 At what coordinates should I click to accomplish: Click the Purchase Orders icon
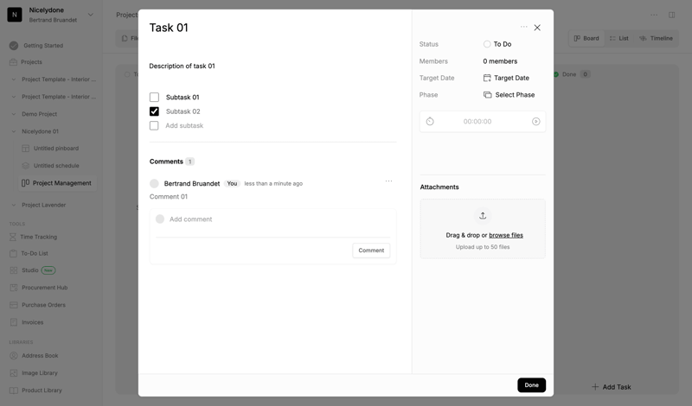click(14, 305)
